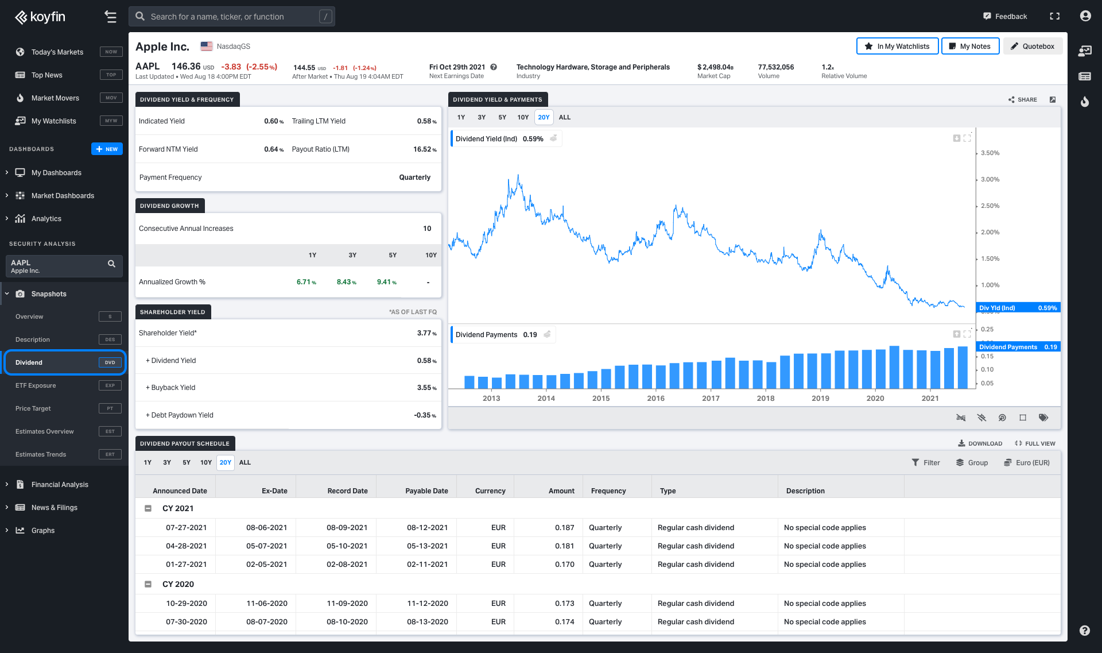Collapse CY 2020 group rows
1102x653 pixels.
[148, 584]
